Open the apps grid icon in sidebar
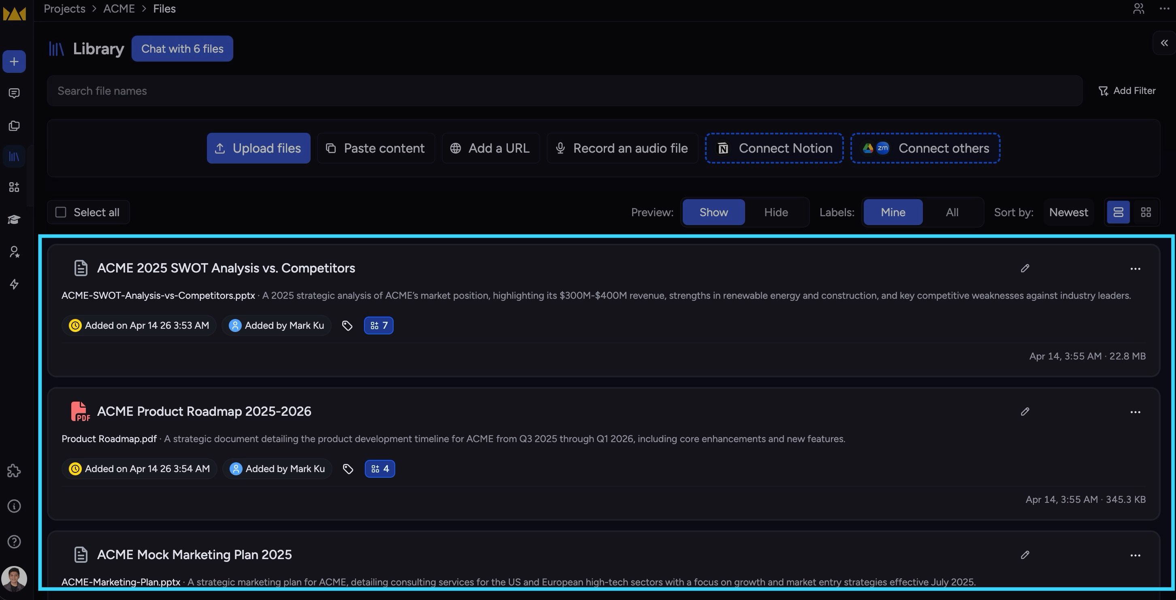Image resolution: width=1176 pixels, height=600 pixels. click(14, 187)
